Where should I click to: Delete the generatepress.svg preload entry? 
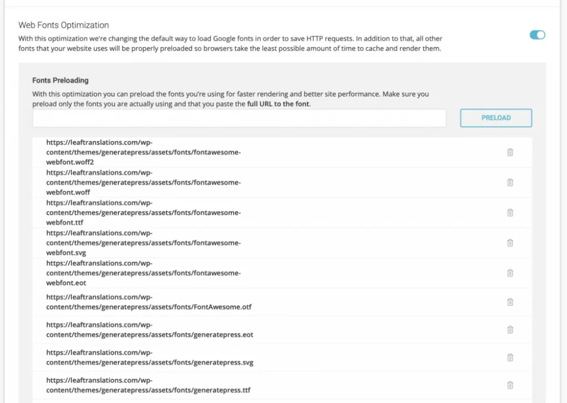(x=510, y=358)
